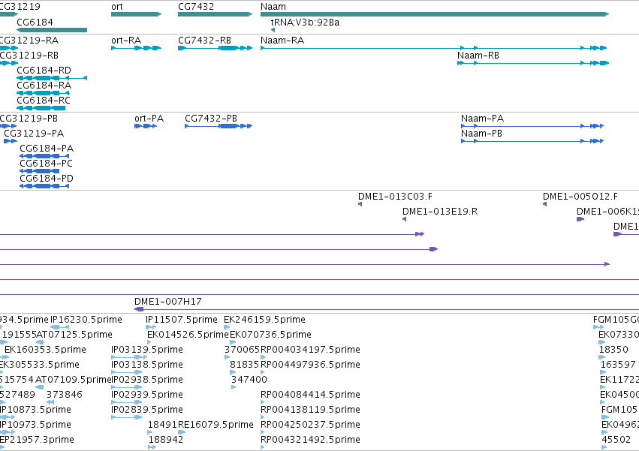Click the CG31219-PA protein label
Image resolution: width=639 pixels, height=451 pixels.
(34, 134)
